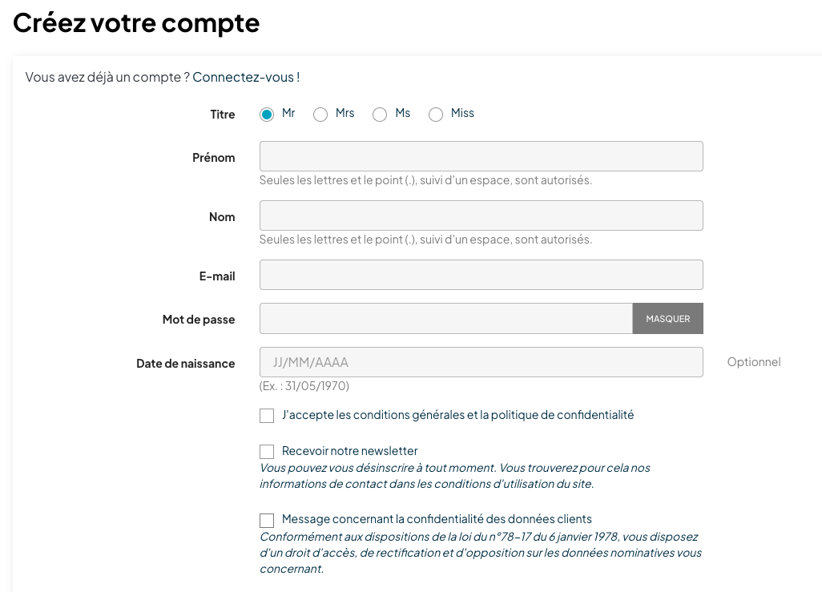
Task: Click the 'Optionnel' note beside birth date
Action: click(x=754, y=362)
